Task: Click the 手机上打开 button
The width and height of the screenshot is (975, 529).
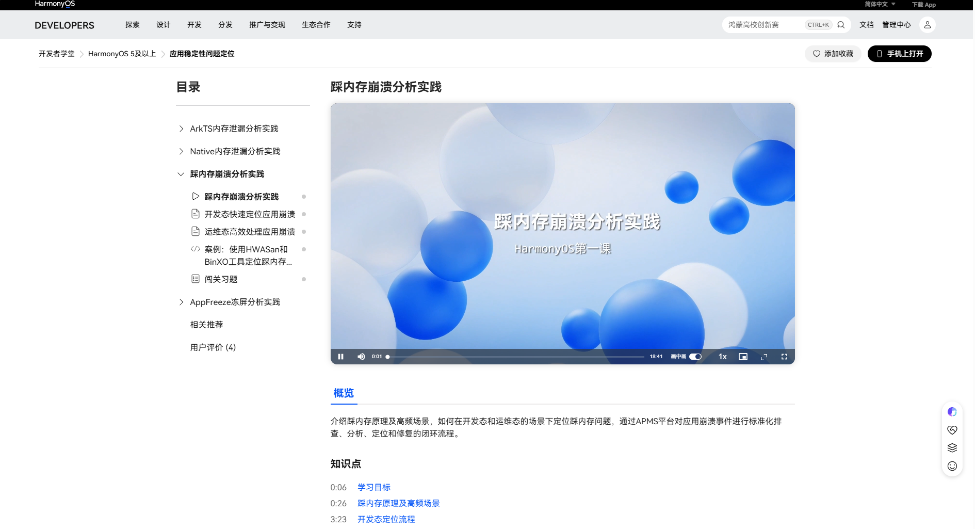Action: 900,54
